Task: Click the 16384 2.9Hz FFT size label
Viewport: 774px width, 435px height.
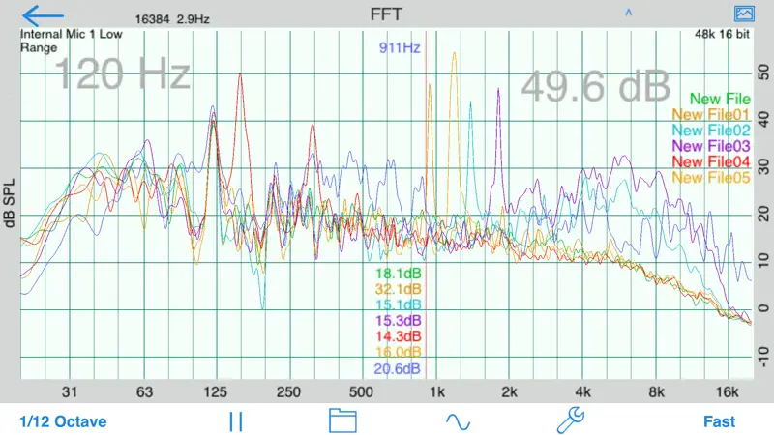Action: click(172, 19)
